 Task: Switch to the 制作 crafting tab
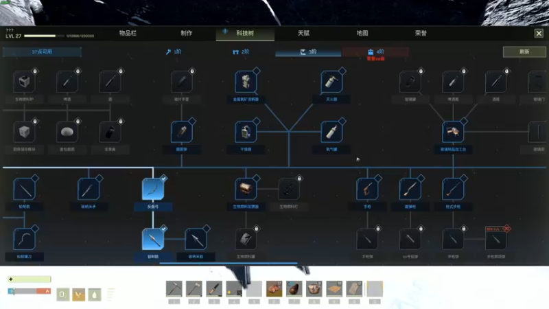pos(187,33)
